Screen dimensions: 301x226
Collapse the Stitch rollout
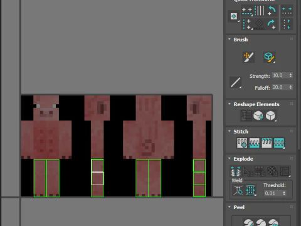pos(230,131)
